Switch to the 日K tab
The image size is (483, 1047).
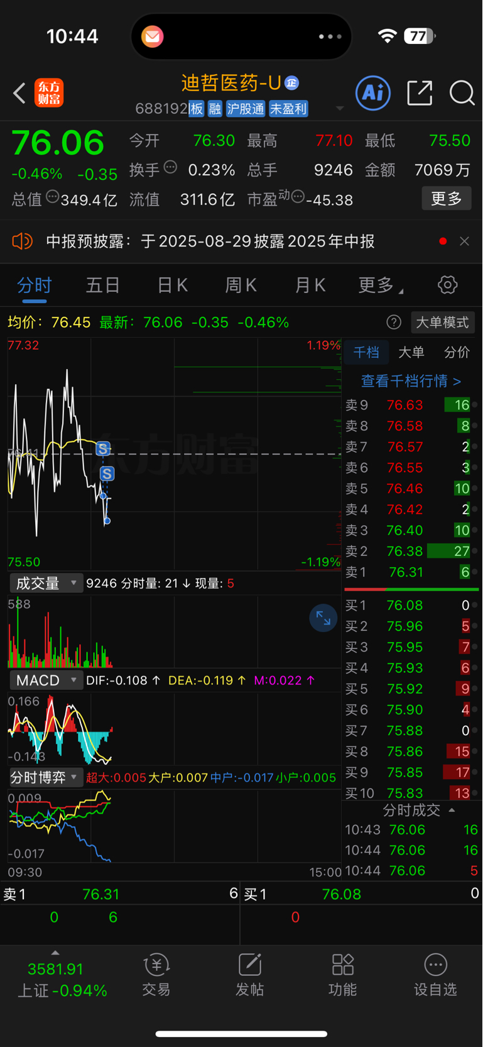pyautogui.click(x=172, y=285)
